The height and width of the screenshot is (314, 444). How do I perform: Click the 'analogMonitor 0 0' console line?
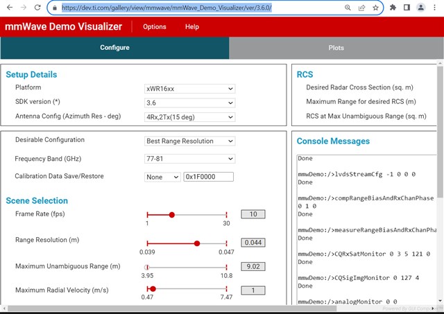tap(348, 302)
